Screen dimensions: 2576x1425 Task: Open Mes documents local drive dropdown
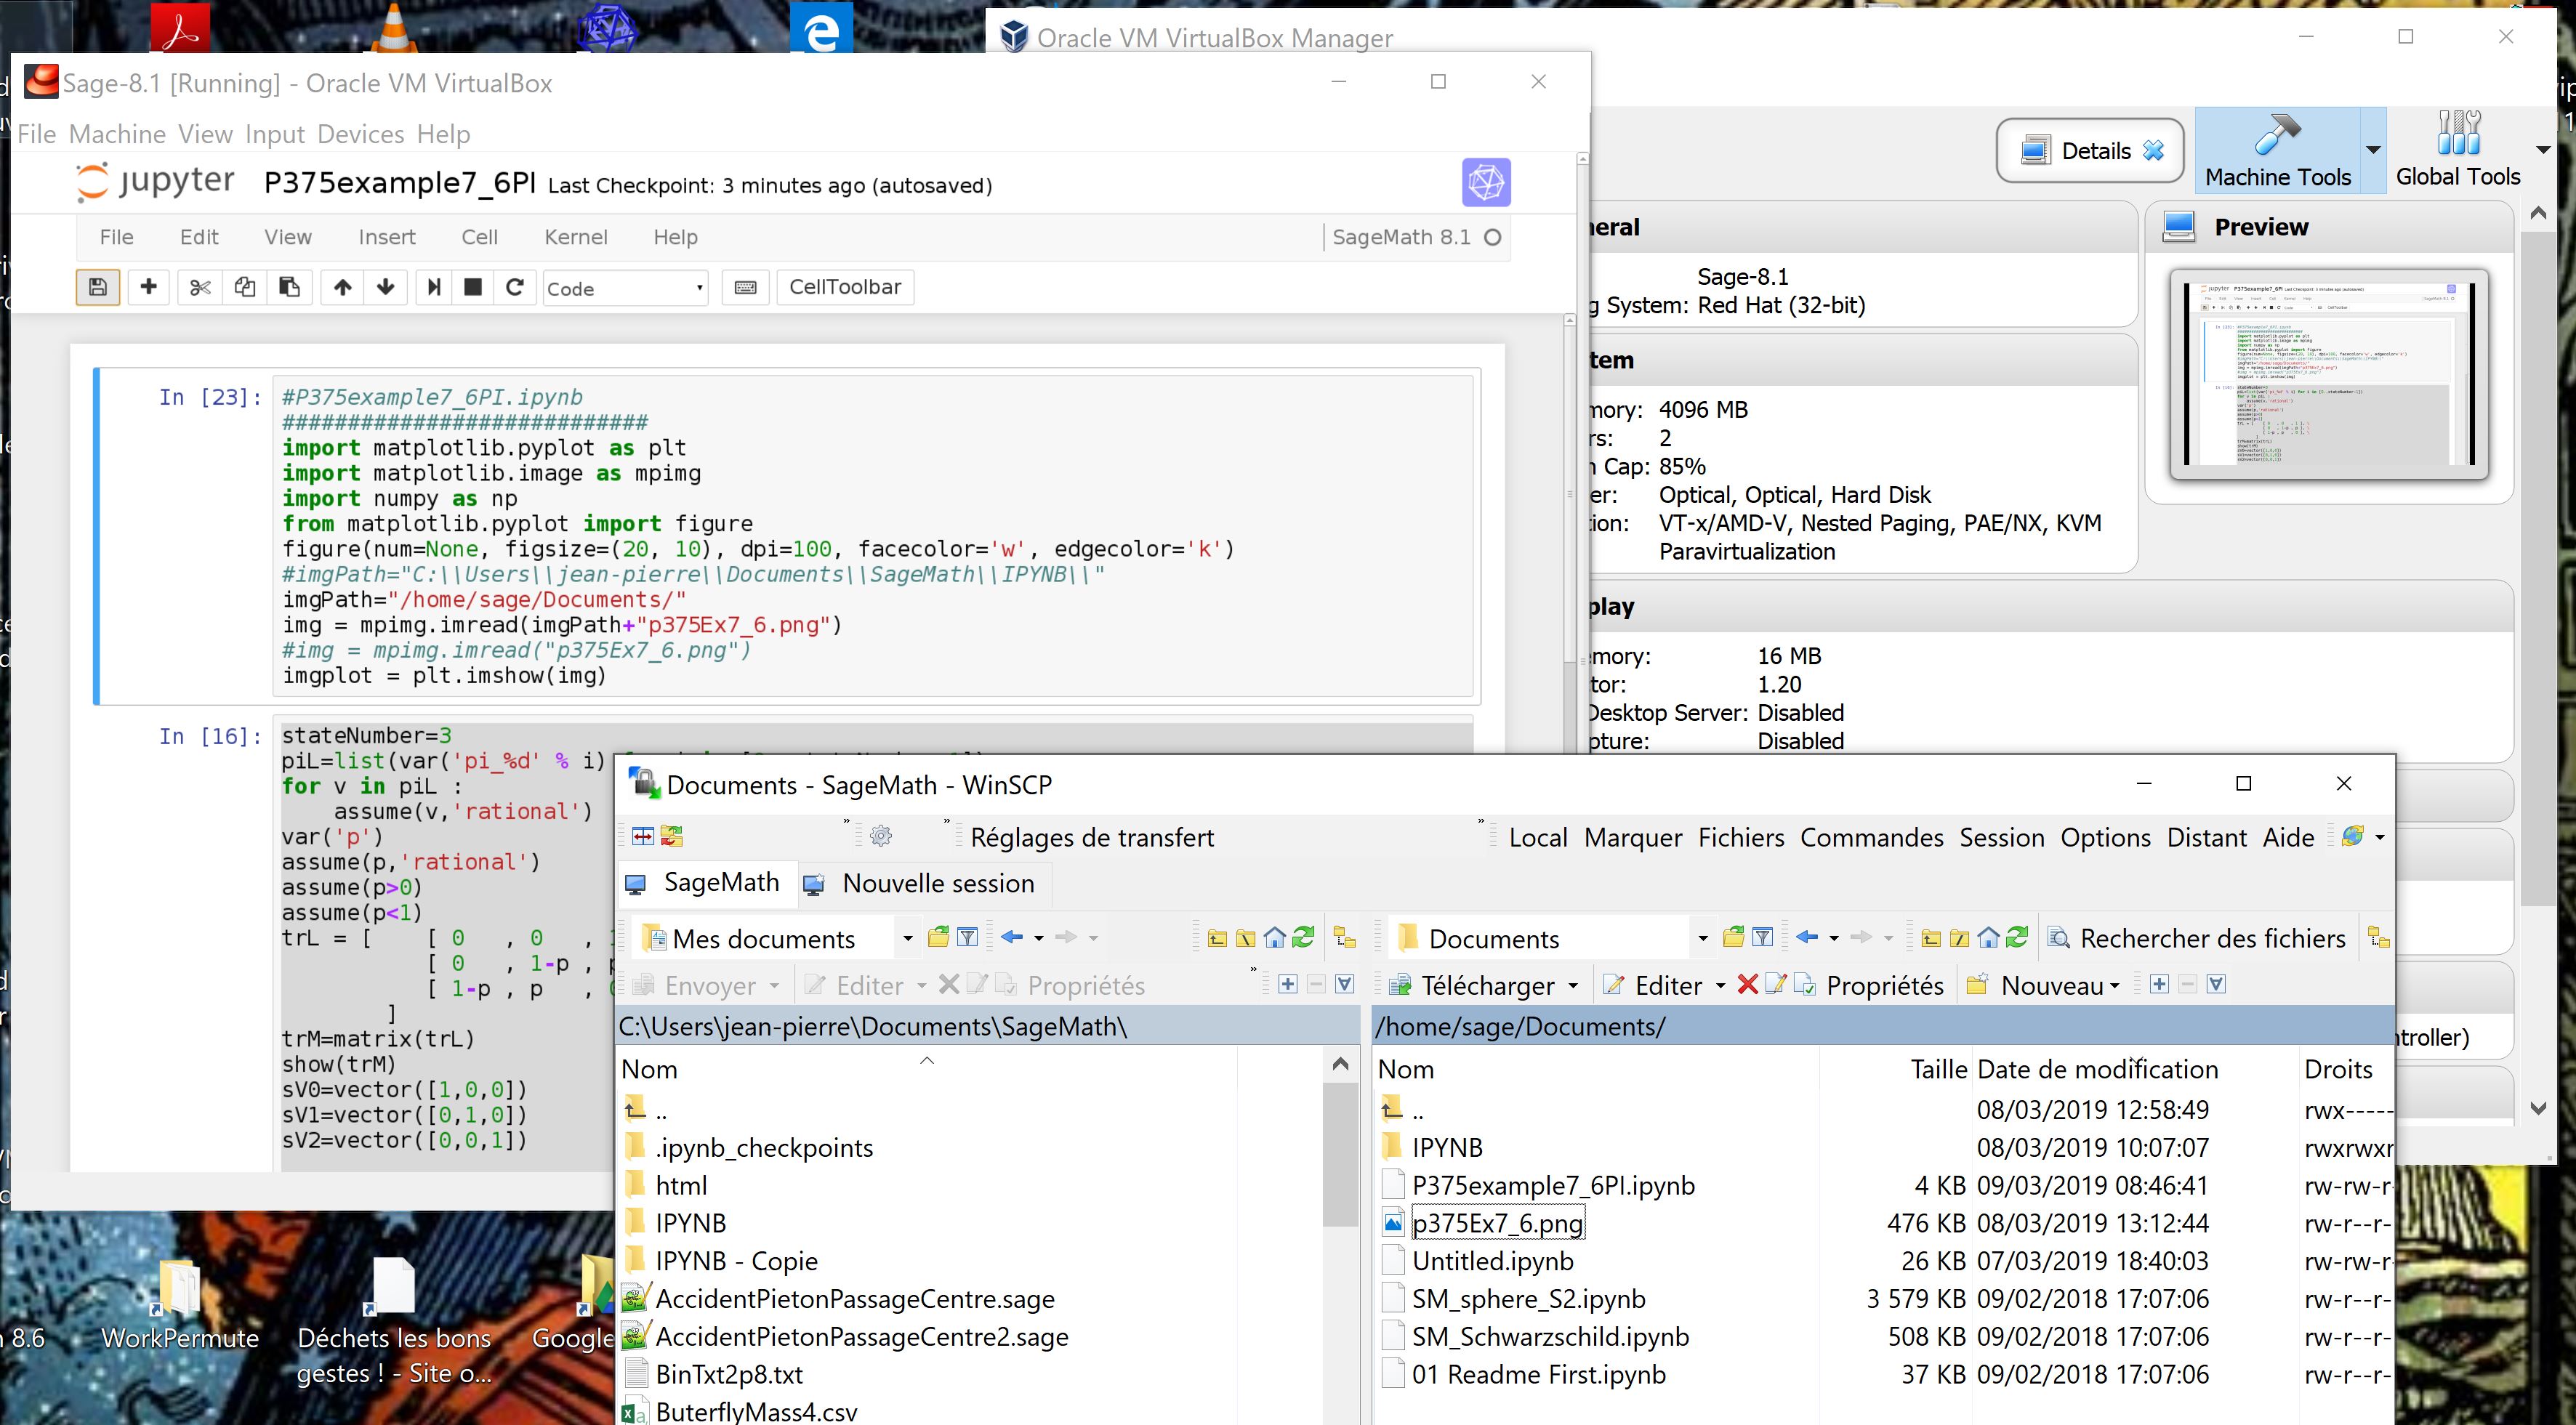coord(907,938)
